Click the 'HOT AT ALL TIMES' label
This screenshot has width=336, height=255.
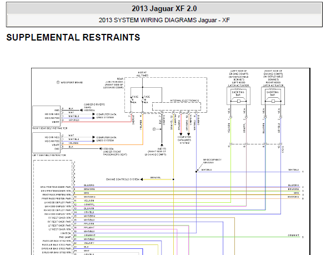(142, 74)
